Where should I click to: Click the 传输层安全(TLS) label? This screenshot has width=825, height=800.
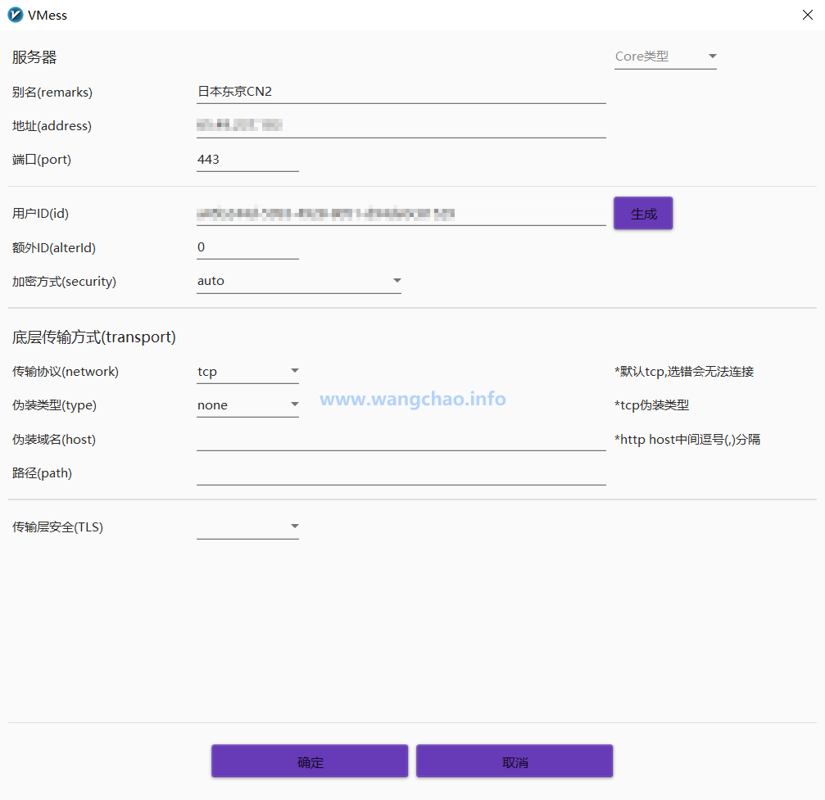coord(57,527)
